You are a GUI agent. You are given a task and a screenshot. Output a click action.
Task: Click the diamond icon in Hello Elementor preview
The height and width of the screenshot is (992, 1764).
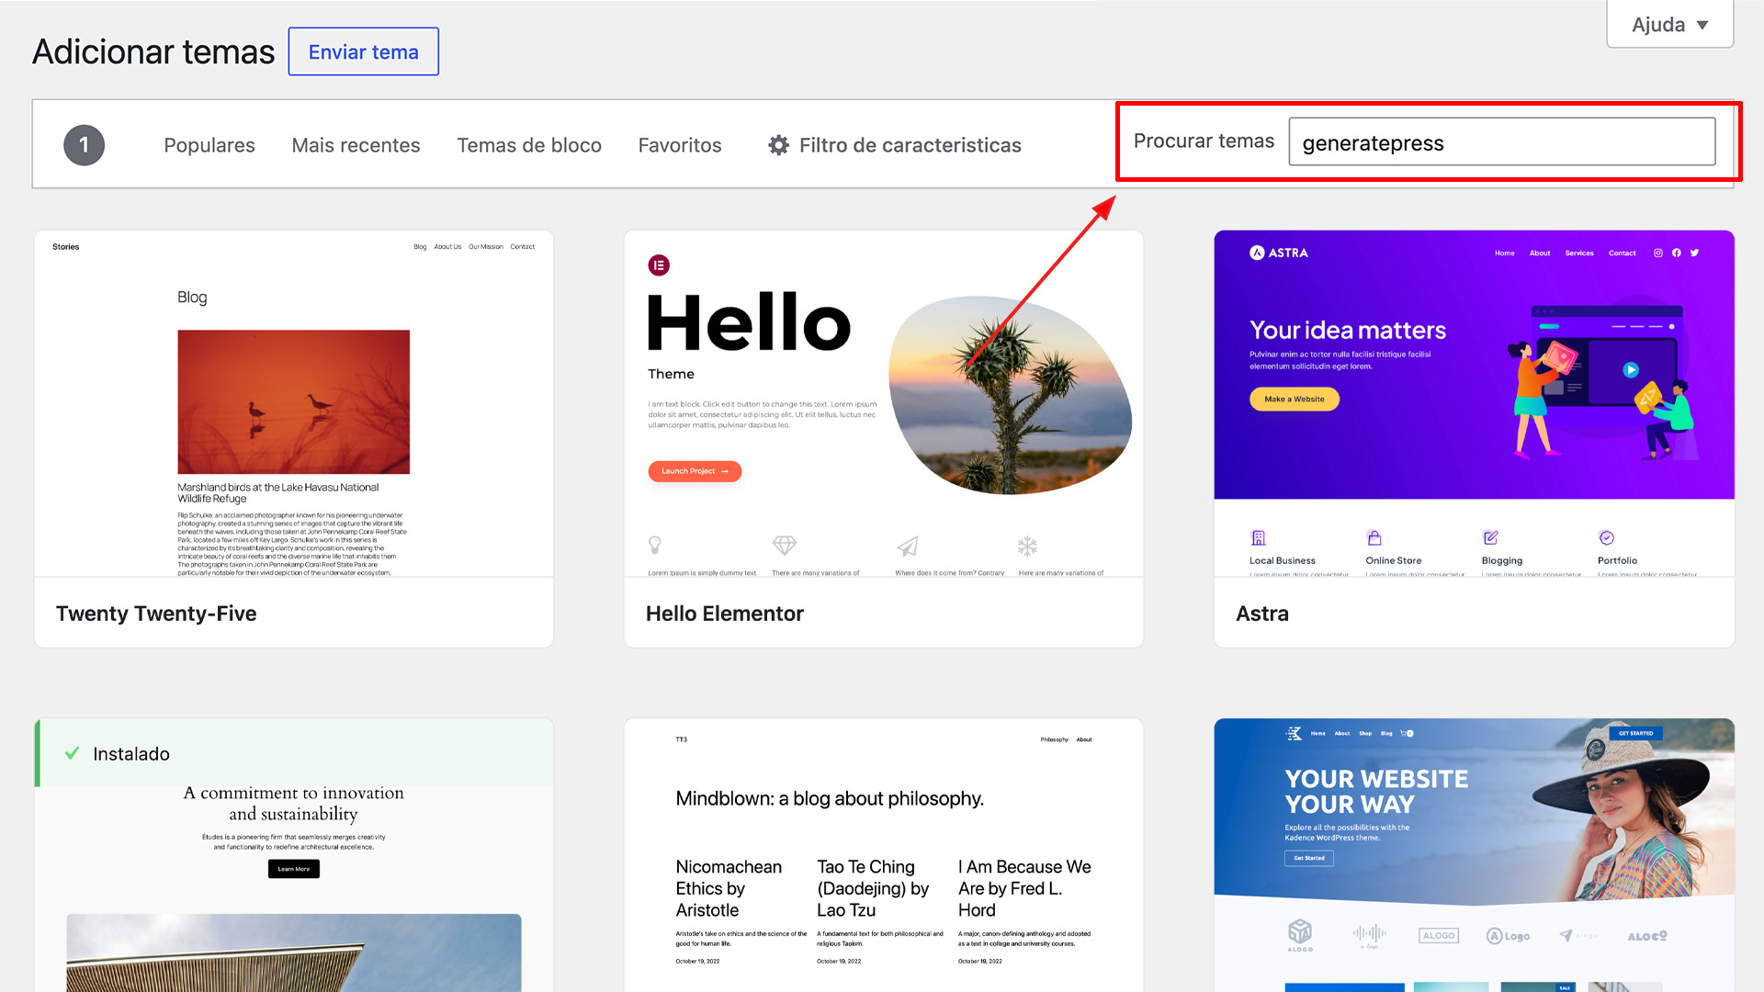785,546
